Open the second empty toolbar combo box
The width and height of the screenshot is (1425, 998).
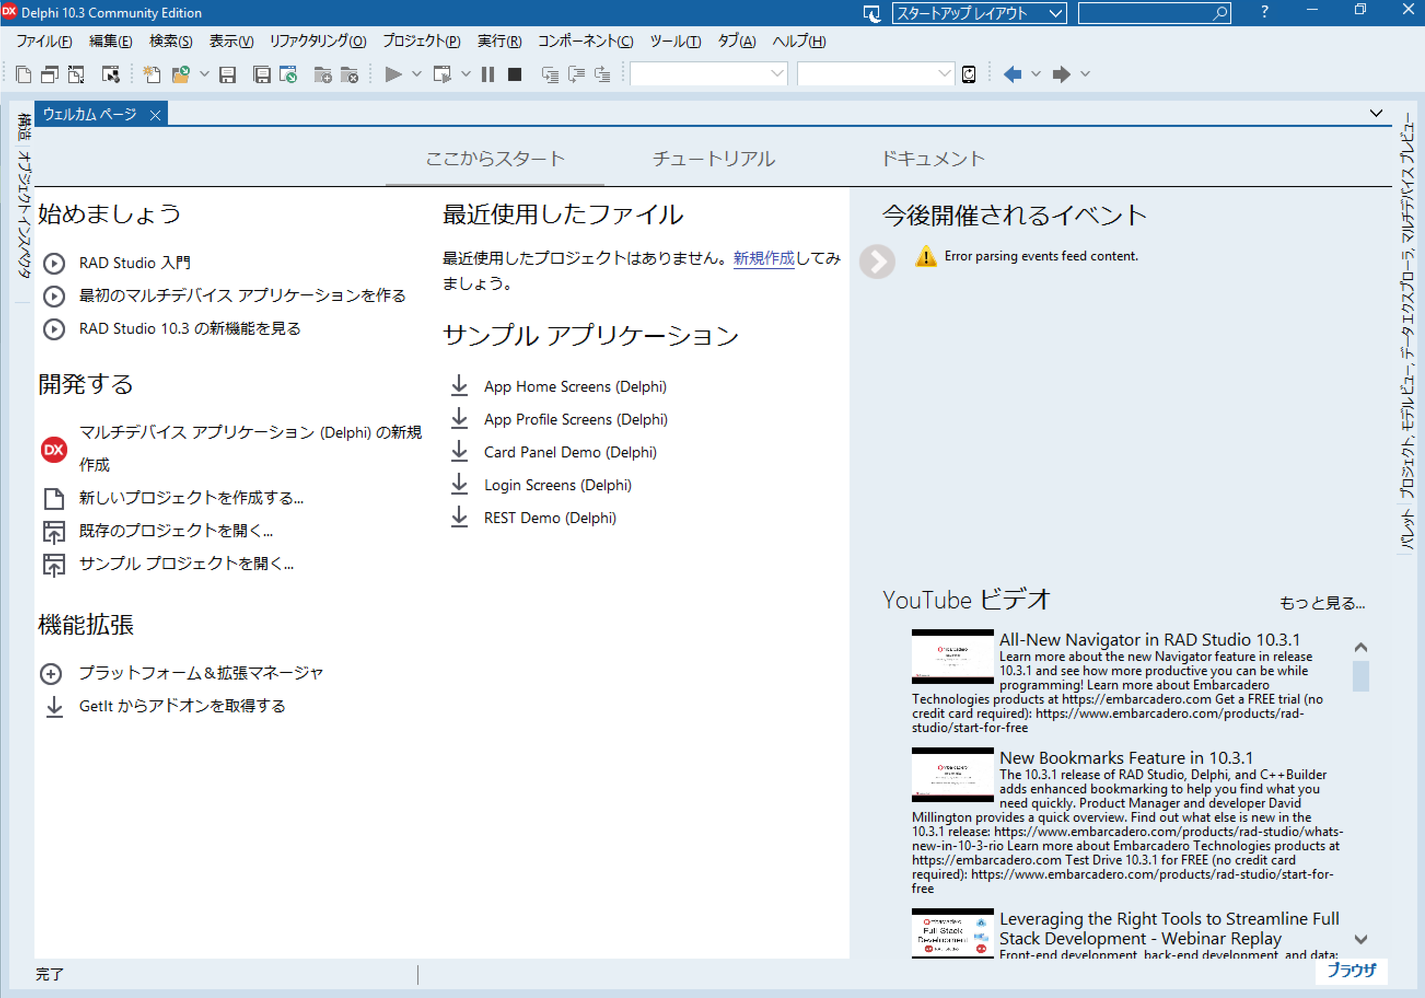(x=876, y=74)
